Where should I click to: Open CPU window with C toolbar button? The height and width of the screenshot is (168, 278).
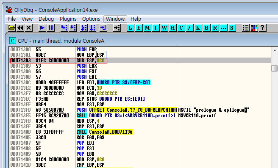pos(181,28)
